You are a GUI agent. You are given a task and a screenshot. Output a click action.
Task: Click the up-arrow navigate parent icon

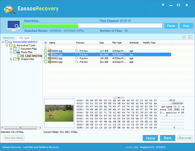coord(46,43)
